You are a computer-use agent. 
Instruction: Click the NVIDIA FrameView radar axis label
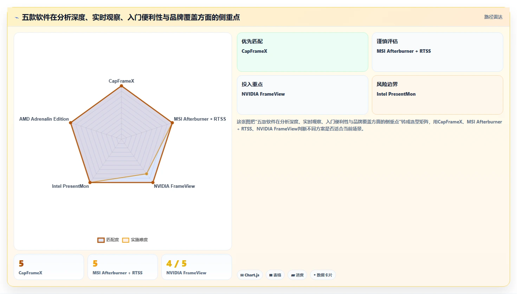pos(174,186)
